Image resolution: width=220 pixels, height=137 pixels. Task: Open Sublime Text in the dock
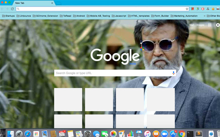(199, 134)
